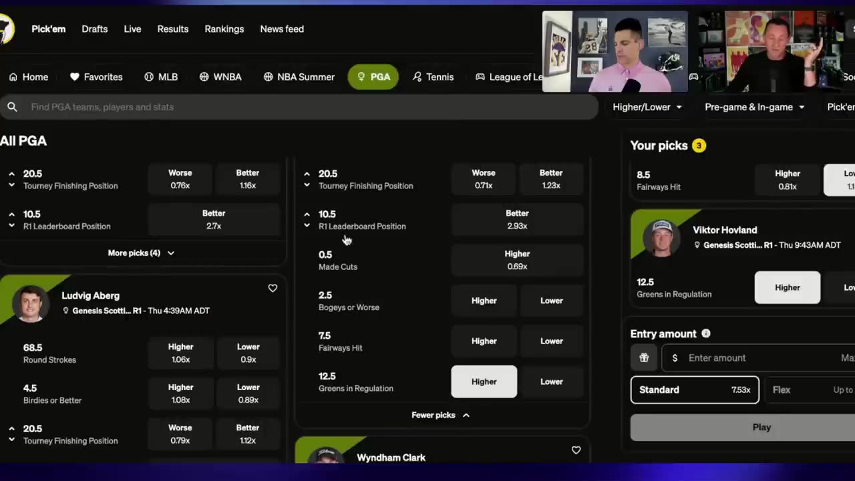Click the up chevron beside 10.5 near Better 2.7x
Viewport: 855px width, 481px height.
(x=11, y=214)
